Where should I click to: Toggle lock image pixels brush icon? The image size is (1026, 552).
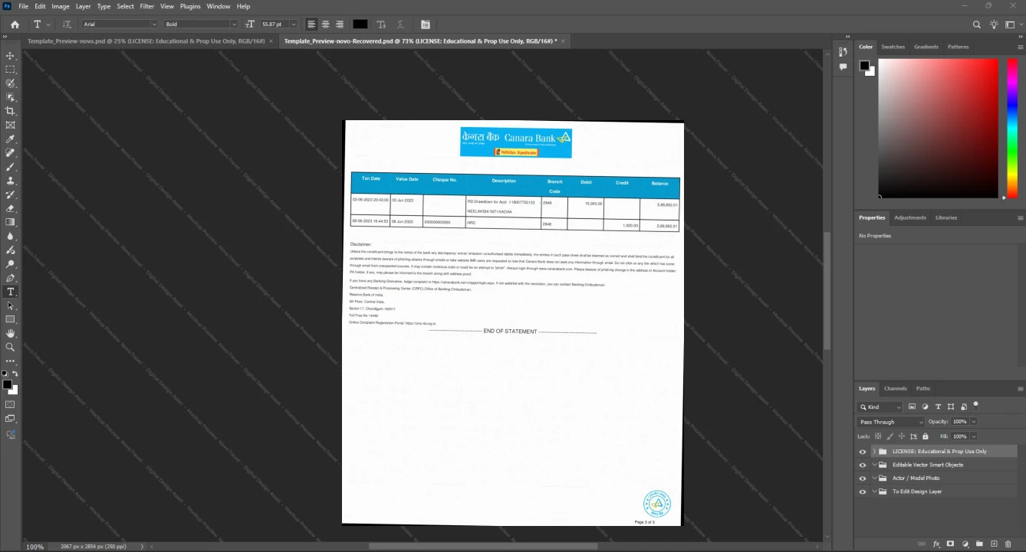(x=890, y=436)
